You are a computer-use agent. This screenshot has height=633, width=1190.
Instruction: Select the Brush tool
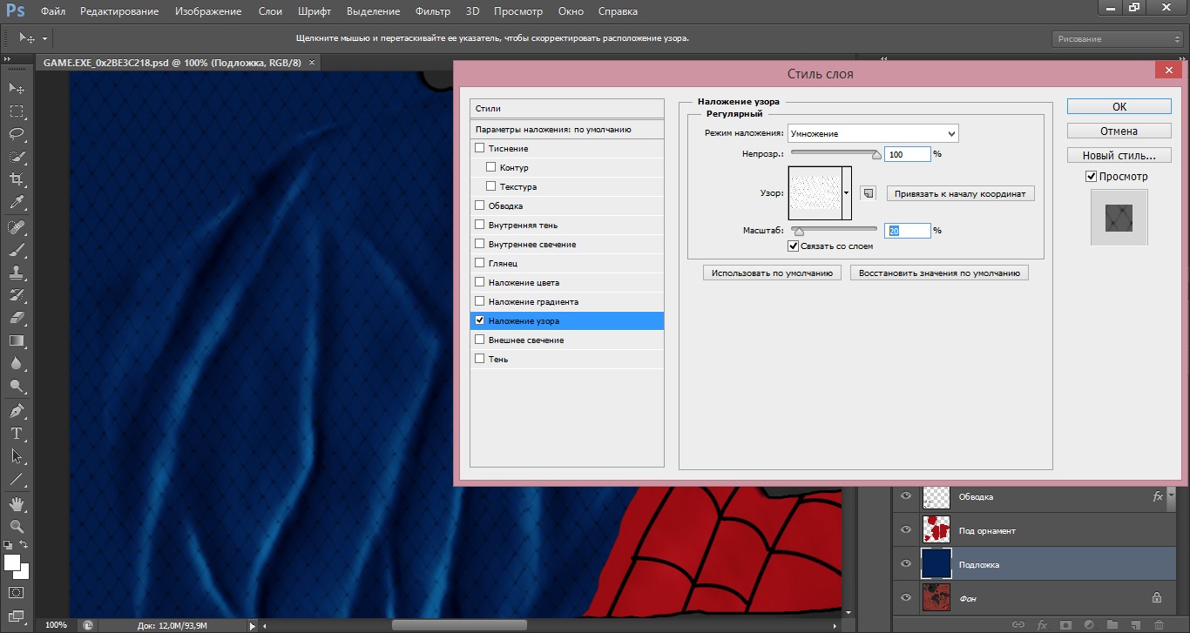17,249
